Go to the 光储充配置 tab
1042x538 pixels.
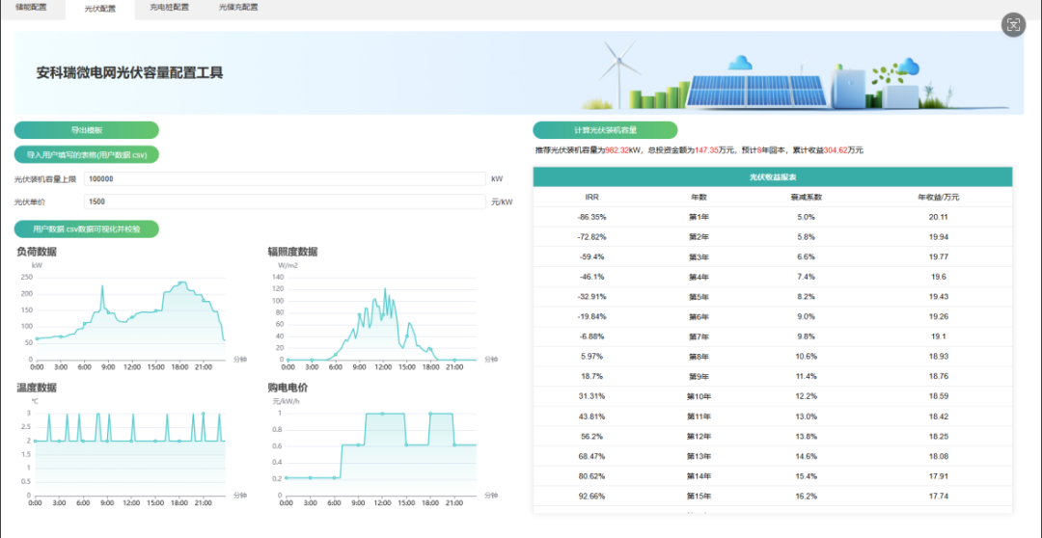pyautogui.click(x=238, y=8)
